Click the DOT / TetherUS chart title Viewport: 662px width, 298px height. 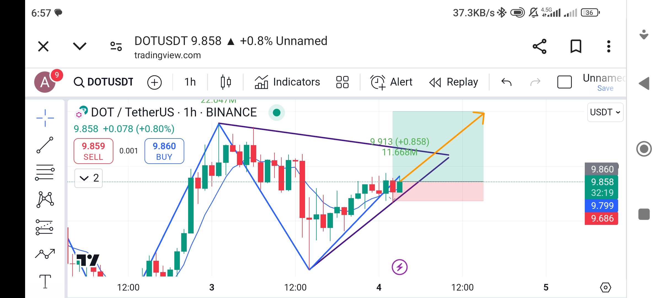tap(174, 112)
